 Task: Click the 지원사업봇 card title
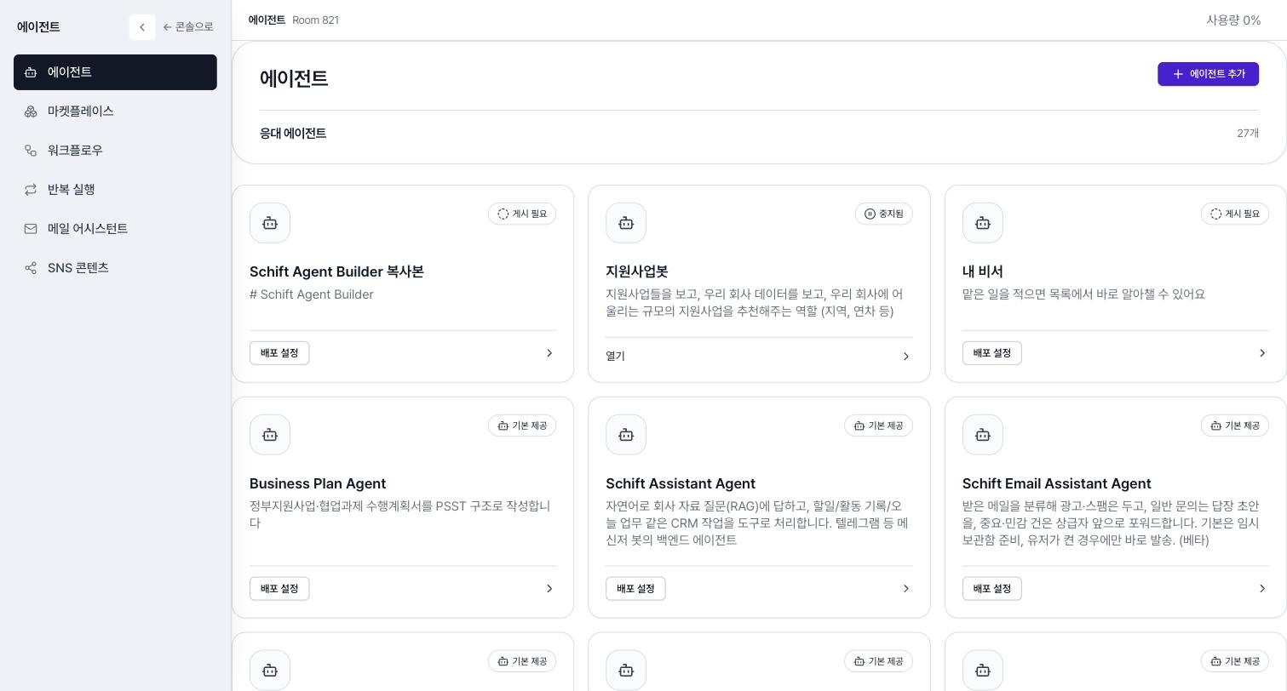[637, 271]
